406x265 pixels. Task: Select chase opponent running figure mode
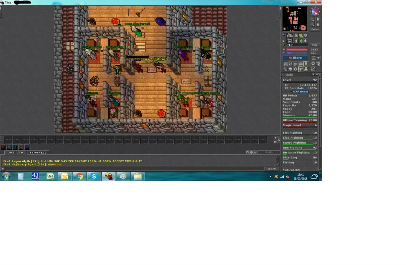pyautogui.click(x=301, y=41)
